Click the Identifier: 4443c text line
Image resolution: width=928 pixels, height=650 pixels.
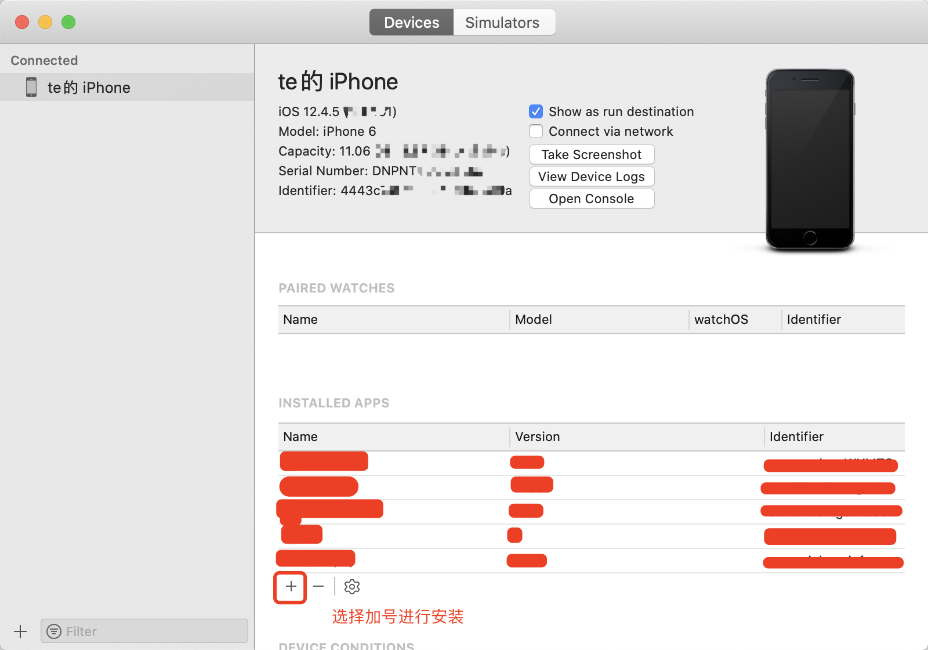point(395,190)
